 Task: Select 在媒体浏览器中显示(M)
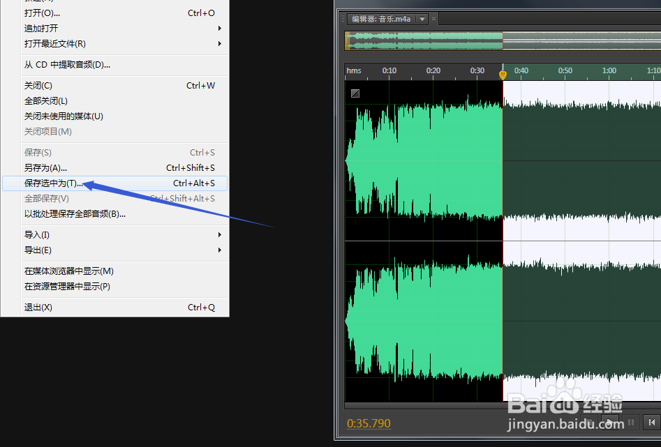(x=115, y=271)
